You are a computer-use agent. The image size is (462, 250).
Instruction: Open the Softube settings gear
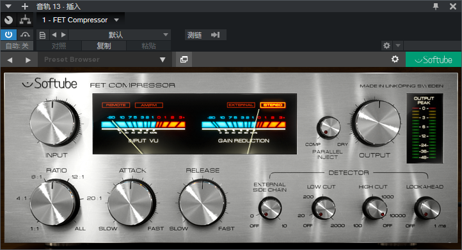395,59
